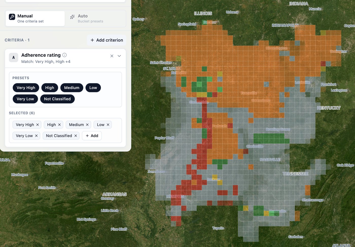Click the A criterion letter badge
The image size is (355, 247).
13,58
